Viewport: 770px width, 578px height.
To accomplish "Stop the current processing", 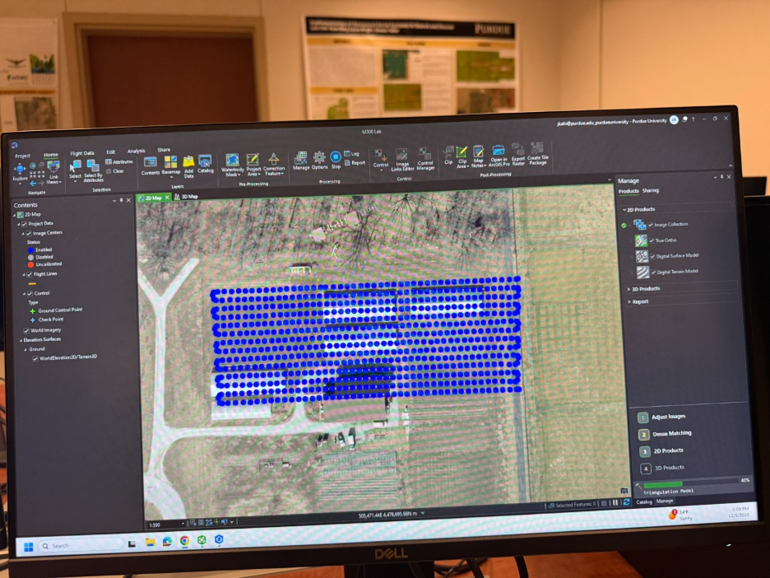I will 336,160.
